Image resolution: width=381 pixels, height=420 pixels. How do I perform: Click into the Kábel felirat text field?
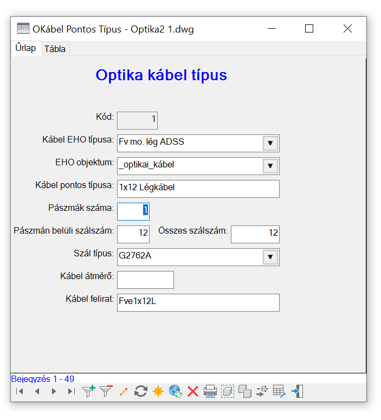coord(198,302)
